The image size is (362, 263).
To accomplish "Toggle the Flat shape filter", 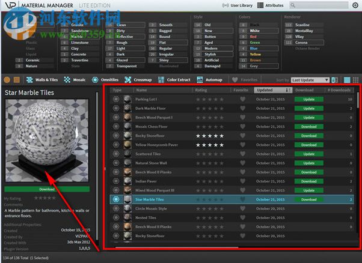I will (168, 43).
